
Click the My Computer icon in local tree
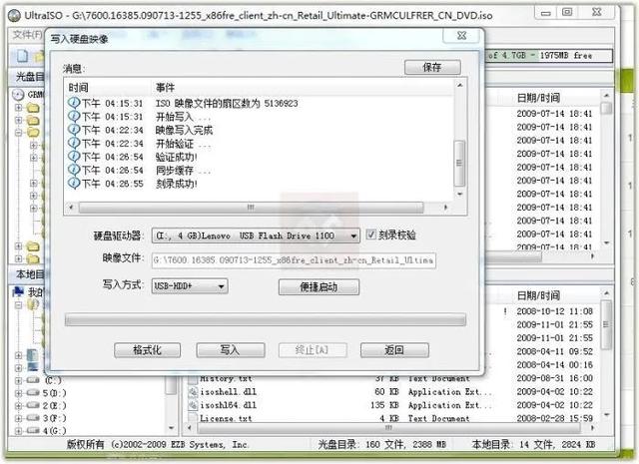18,291
